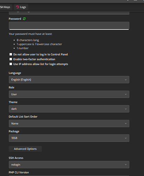The image size is (144, 176).
Task: Check Do not allow user to log in
Action: pyautogui.click(x=11, y=54)
